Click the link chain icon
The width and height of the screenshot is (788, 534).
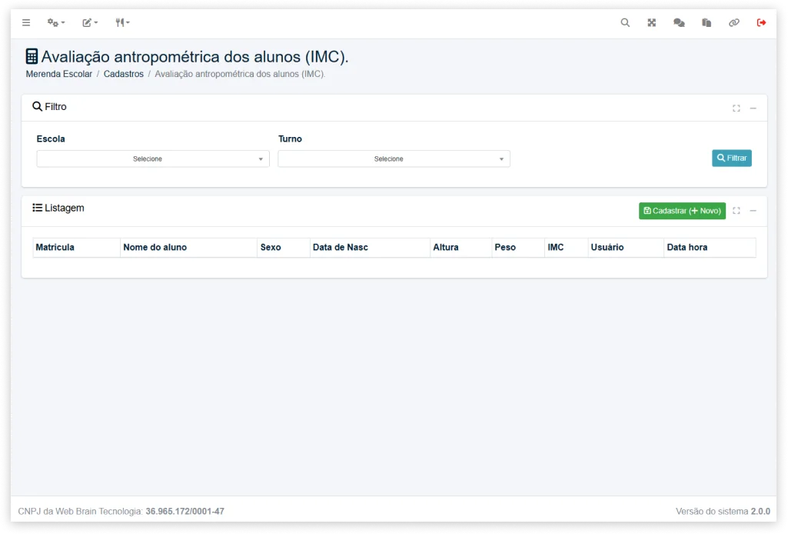(x=733, y=22)
